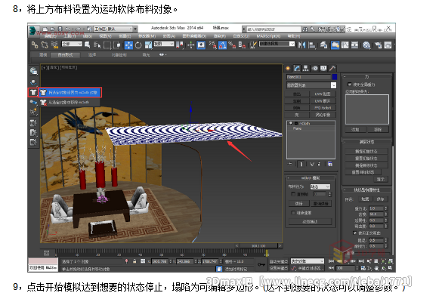Screen dimensions: 442x296
Task: Click the Align tool icon
Action: pyautogui.click(x=312, y=45)
